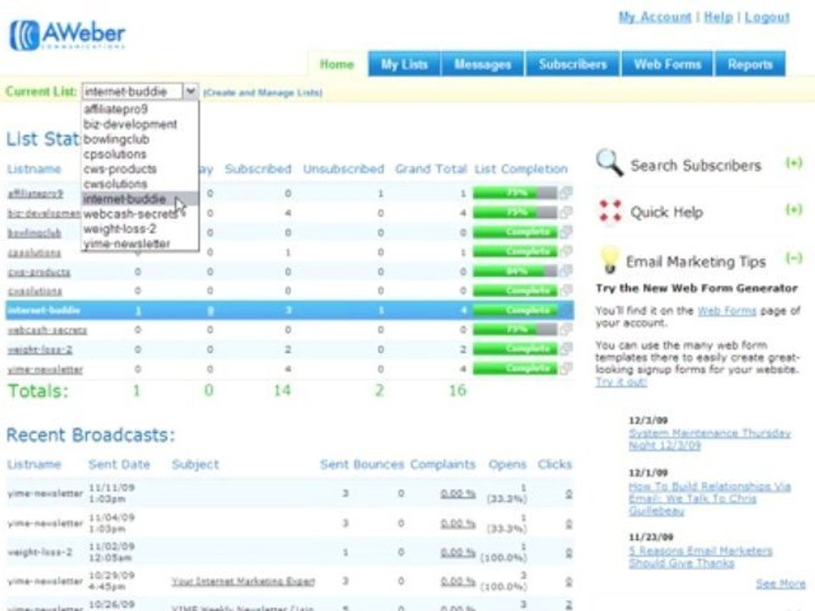Collapse the Email Marketing Tips panel
The width and height of the screenshot is (815, 611).
[794, 258]
